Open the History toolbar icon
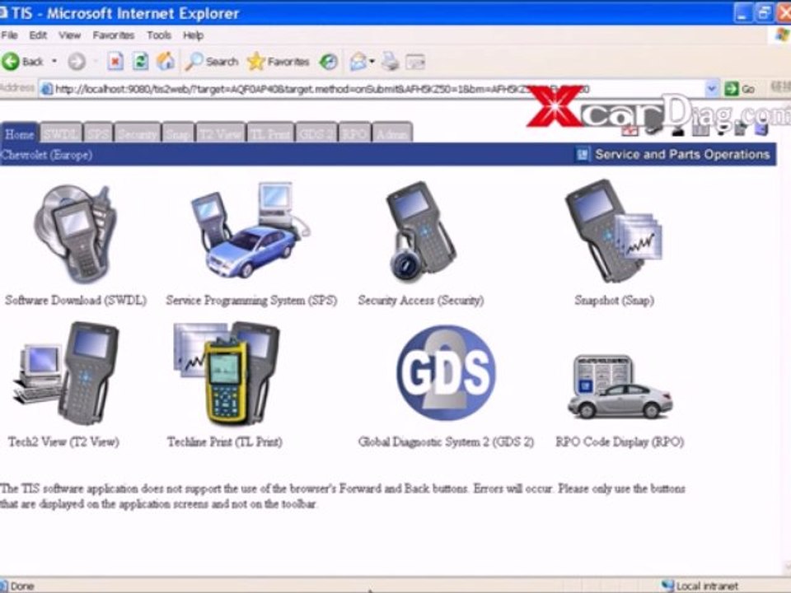Image resolution: width=791 pixels, height=593 pixels. (329, 62)
